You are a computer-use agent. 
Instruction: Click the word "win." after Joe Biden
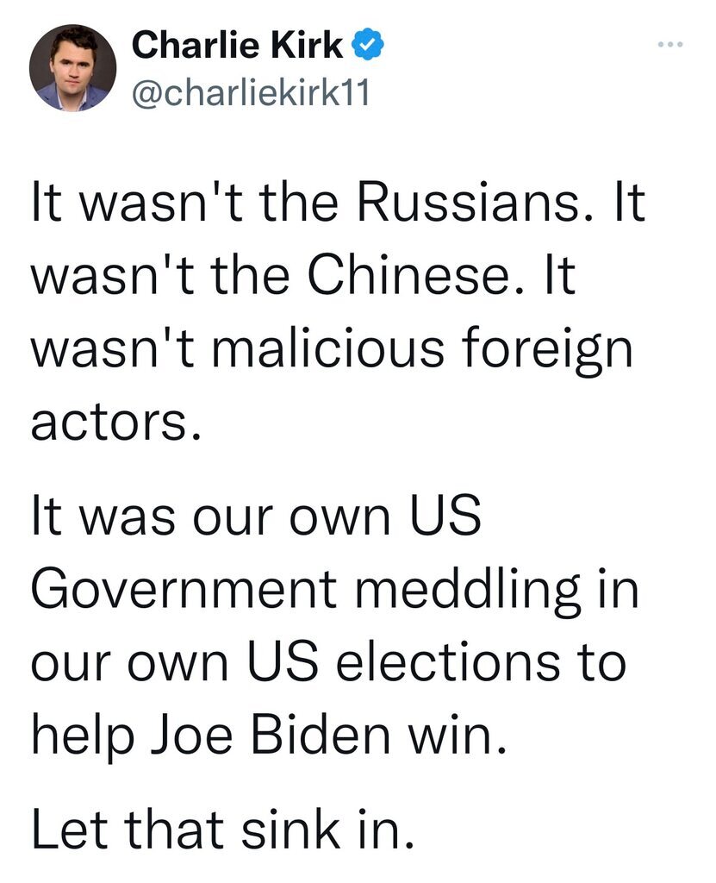tap(458, 735)
